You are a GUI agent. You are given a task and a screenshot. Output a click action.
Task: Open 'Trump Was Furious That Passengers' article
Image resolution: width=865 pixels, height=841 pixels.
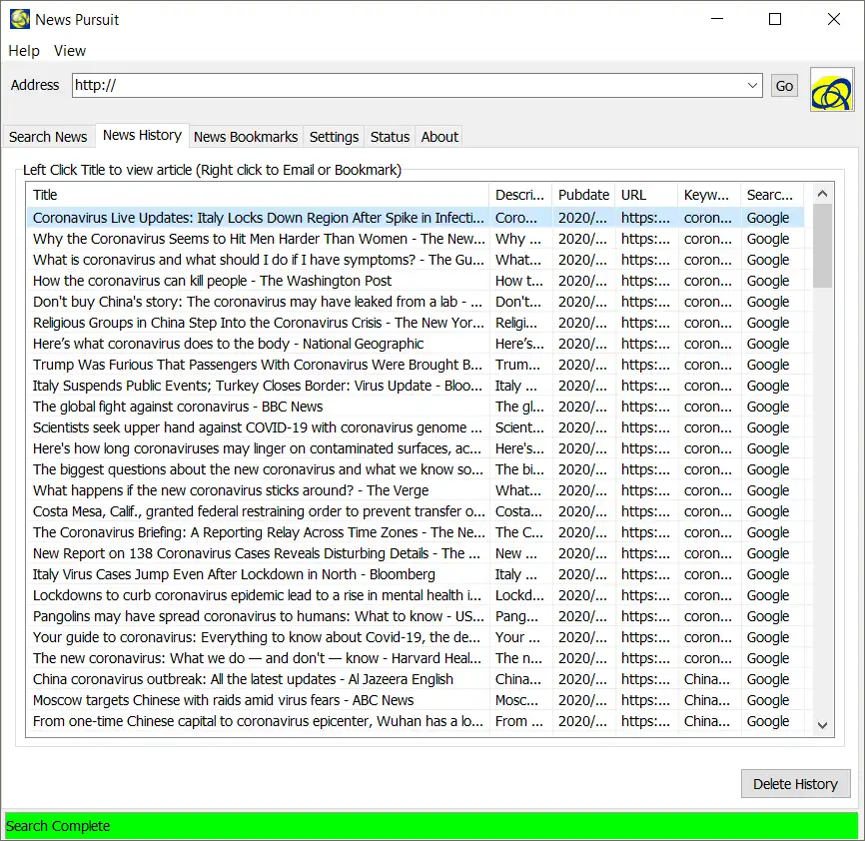point(257,365)
